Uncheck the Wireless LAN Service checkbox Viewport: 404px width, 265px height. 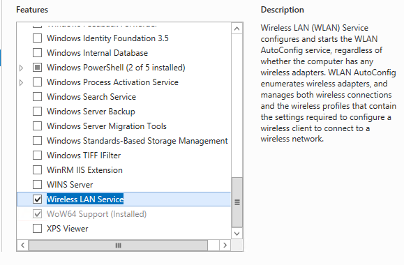[x=38, y=199]
